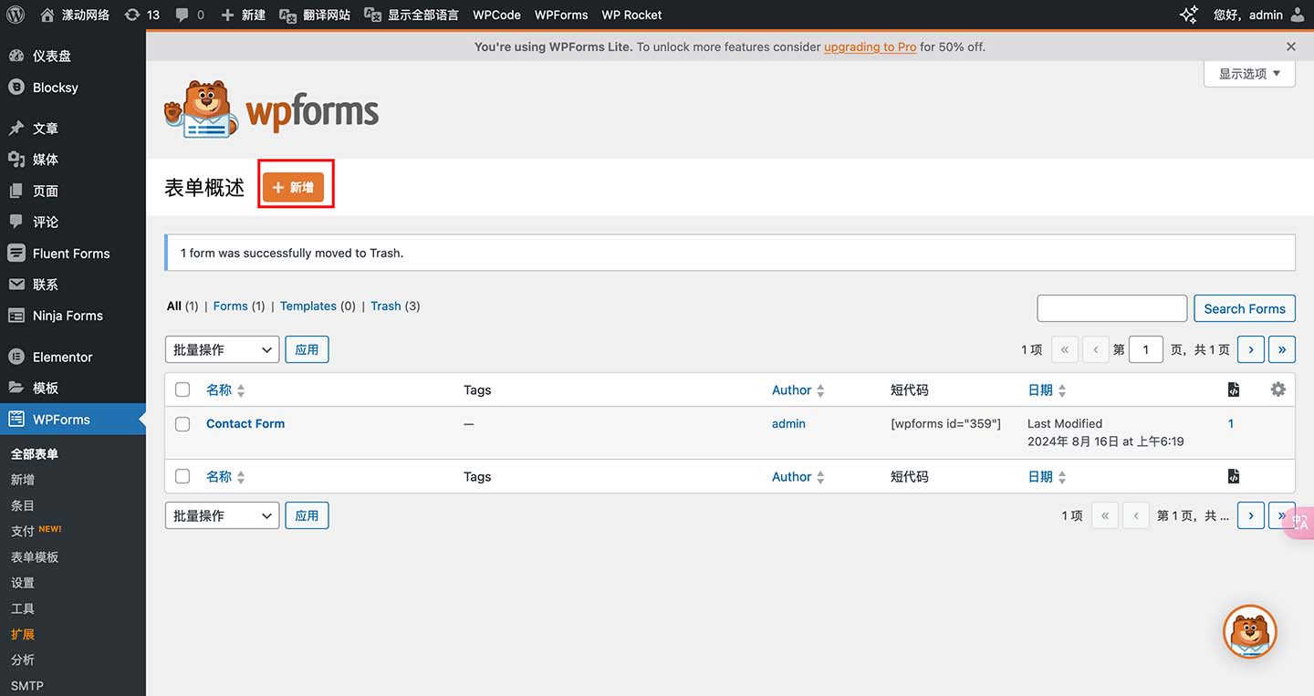Viewport: 1314px width, 696px height.
Task: Open Ninja Forms in sidebar
Action: 73,316
